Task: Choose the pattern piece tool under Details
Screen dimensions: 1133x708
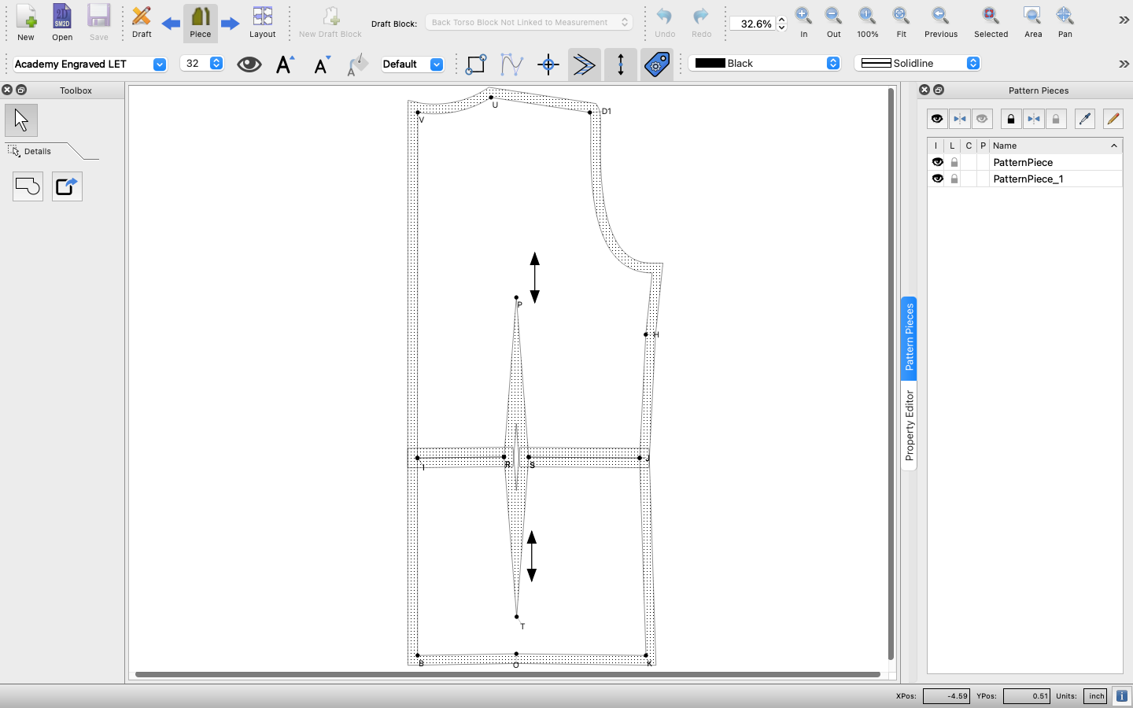Action: (x=28, y=186)
